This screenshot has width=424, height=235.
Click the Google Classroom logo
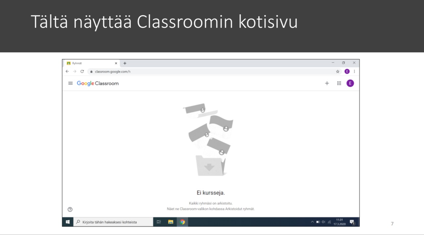[x=98, y=83]
